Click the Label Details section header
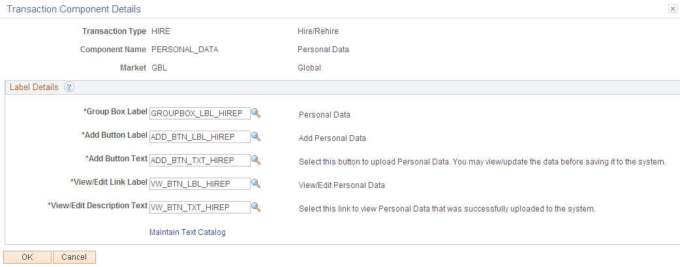The width and height of the screenshot is (680, 267). (34, 87)
